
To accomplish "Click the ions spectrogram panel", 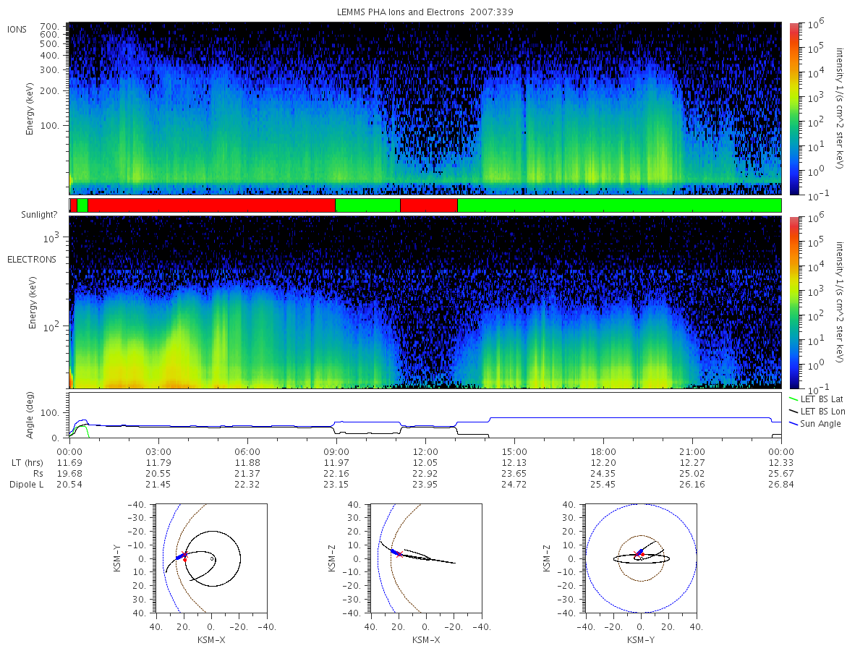I will point(425,109).
